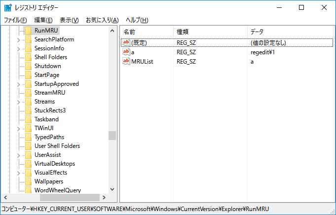336x215 pixels.
Task: Click the UserAssist folder icon
Action: pyautogui.click(x=28, y=155)
